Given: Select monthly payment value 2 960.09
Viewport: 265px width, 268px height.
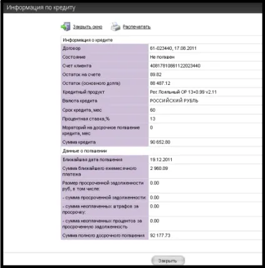Looking at the screenshot, I should click(x=159, y=168).
